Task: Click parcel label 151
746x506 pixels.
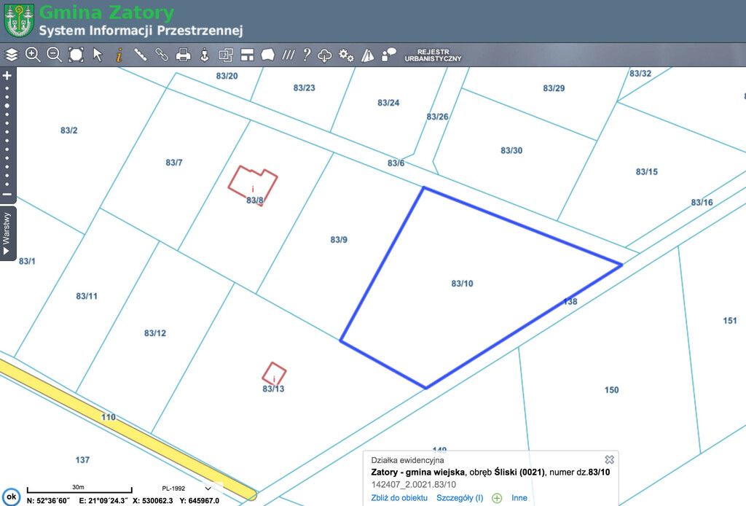Action: pyautogui.click(x=730, y=320)
